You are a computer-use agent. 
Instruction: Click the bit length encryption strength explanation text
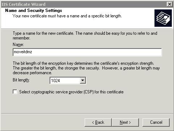[86, 68]
